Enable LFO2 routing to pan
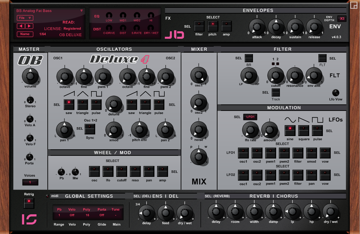 click(x=312, y=175)
